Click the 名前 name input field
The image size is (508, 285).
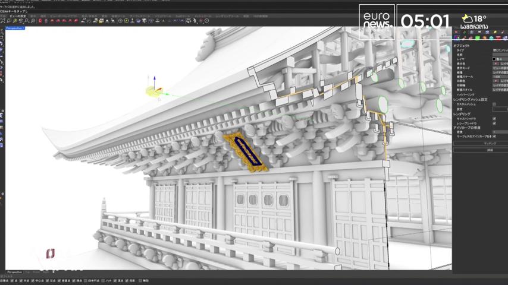coord(500,55)
